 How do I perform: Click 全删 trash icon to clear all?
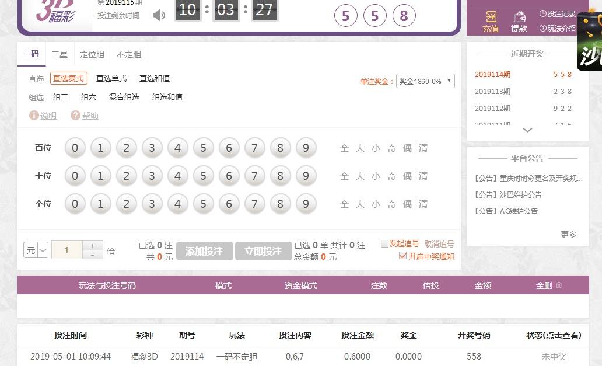pos(559,285)
